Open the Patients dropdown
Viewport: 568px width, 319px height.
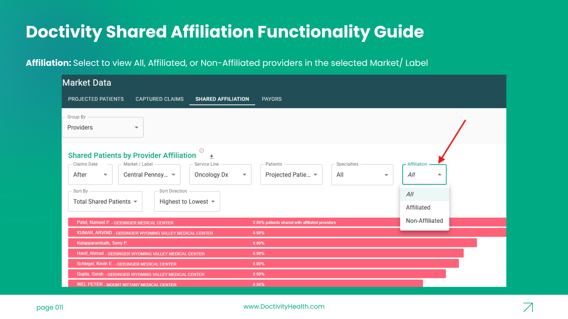coord(291,175)
